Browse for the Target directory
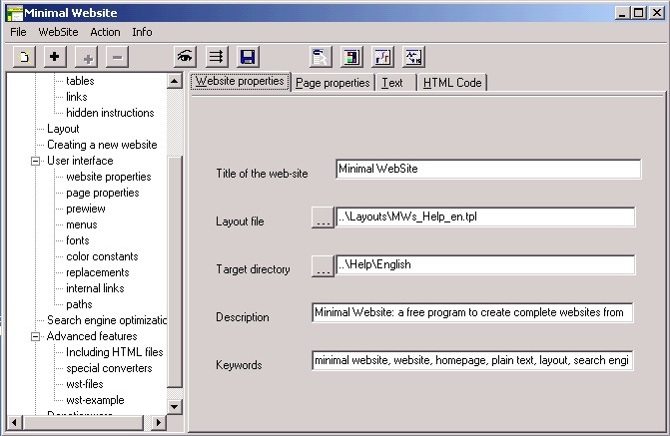This screenshot has height=436, width=670. tap(322, 266)
